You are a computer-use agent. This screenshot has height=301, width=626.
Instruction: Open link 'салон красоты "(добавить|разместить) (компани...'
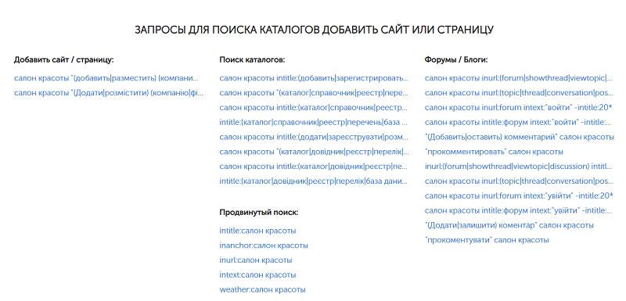[x=106, y=78]
